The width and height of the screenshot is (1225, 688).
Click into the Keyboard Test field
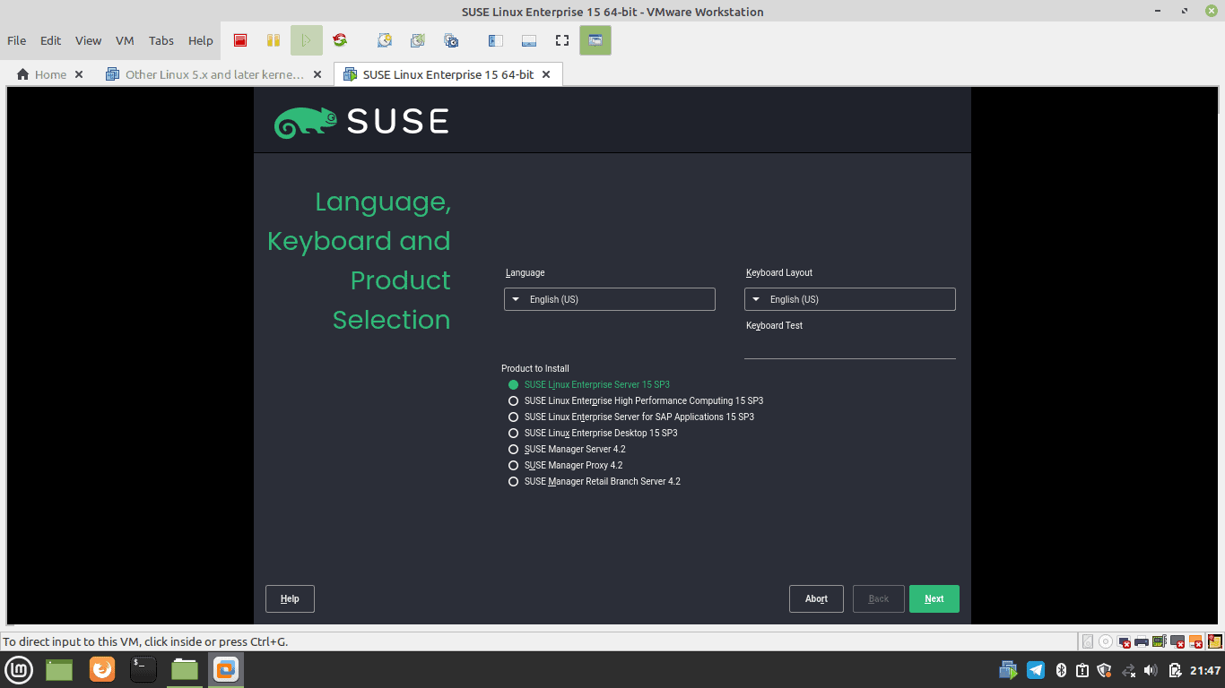click(x=850, y=348)
